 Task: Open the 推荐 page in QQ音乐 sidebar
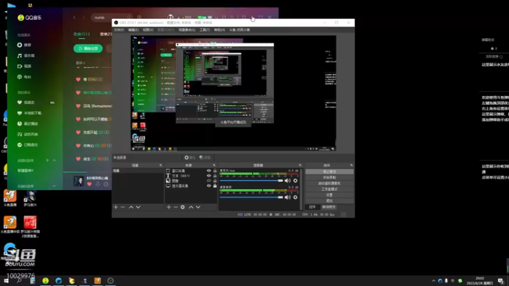pos(24,45)
